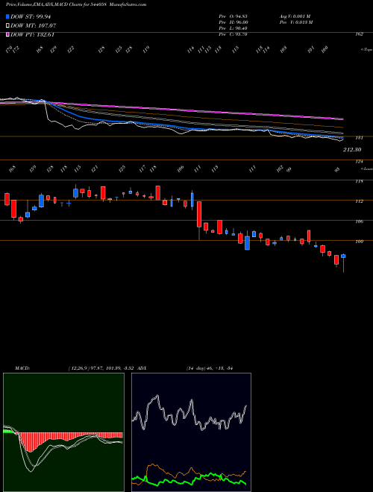Image resolution: width=373 pixels, height=492 pixels.
Task: Click the 'Pre V: 0.013 M' volume text
Action: tap(295, 22)
